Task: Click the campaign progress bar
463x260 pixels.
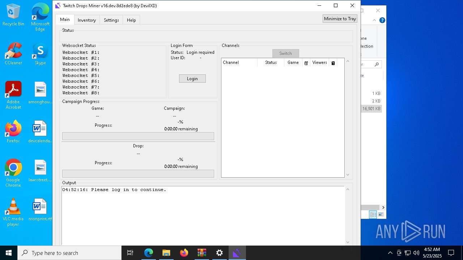Action: [138, 136]
